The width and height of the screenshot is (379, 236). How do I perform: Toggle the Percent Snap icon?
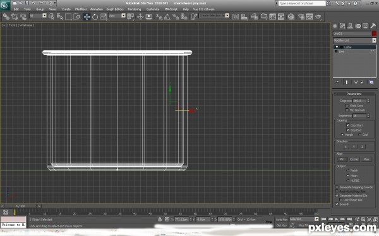click(x=176, y=16)
